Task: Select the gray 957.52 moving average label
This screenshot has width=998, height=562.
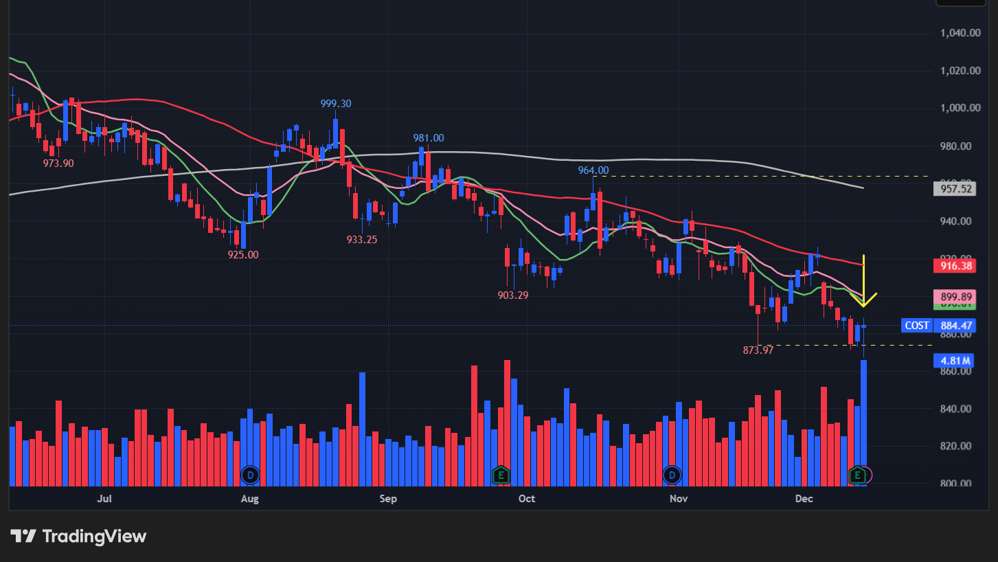Action: pos(955,188)
